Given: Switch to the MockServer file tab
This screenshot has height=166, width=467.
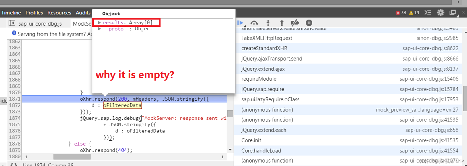Looking at the screenshot, I should 82,24.
